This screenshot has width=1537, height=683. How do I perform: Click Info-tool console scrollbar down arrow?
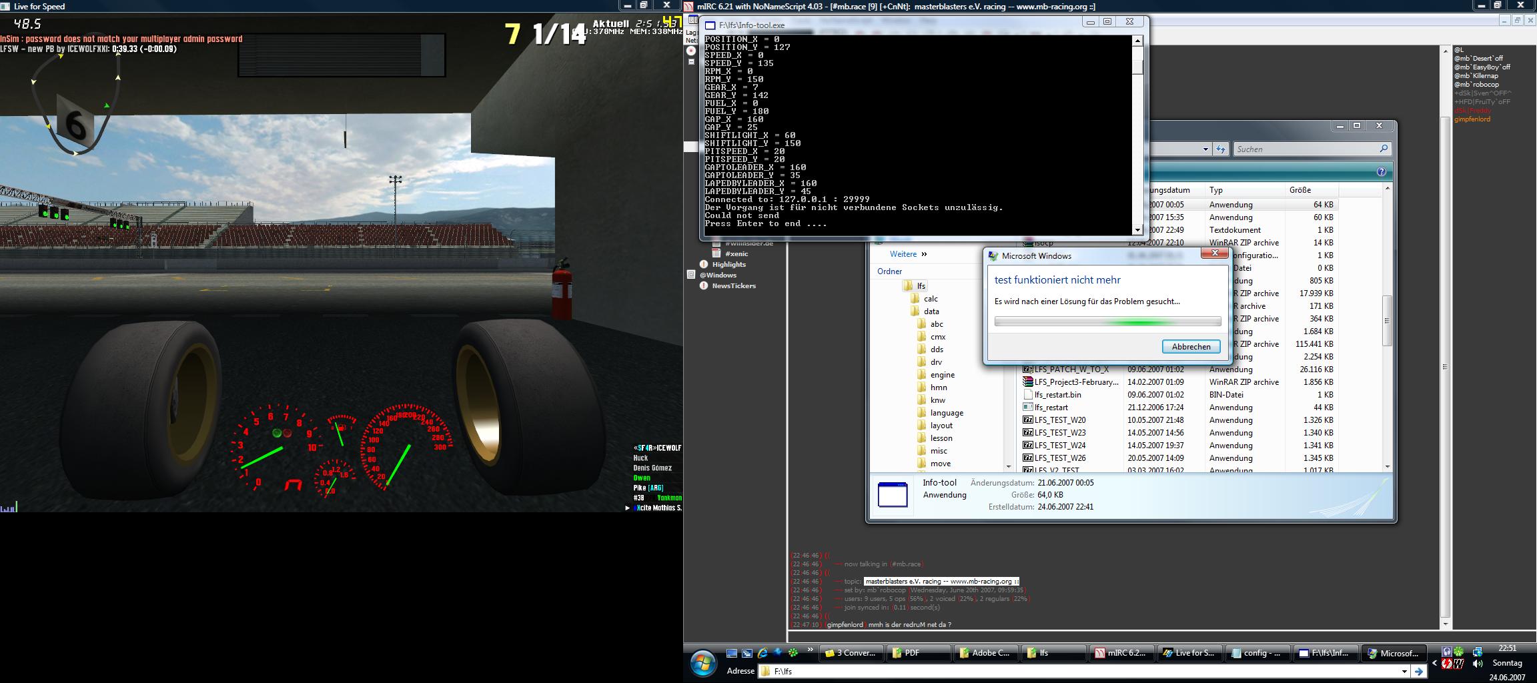coord(1137,229)
